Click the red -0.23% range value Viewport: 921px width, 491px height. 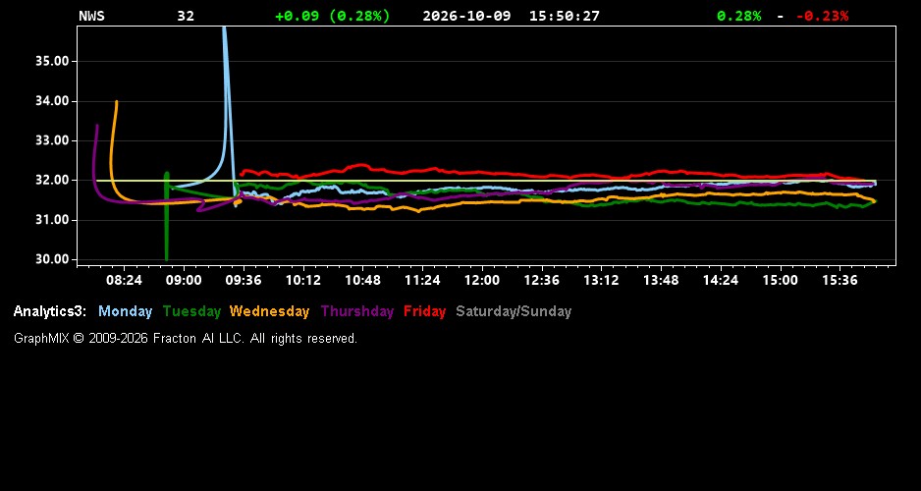[x=823, y=16]
